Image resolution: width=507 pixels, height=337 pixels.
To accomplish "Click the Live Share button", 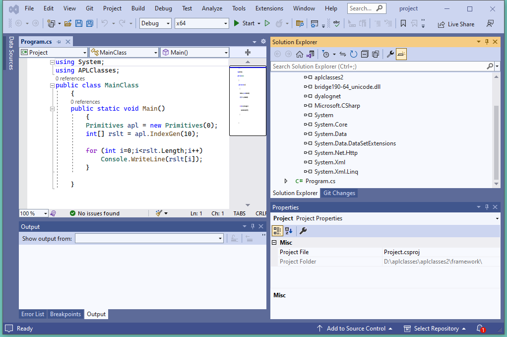I will click(x=456, y=24).
